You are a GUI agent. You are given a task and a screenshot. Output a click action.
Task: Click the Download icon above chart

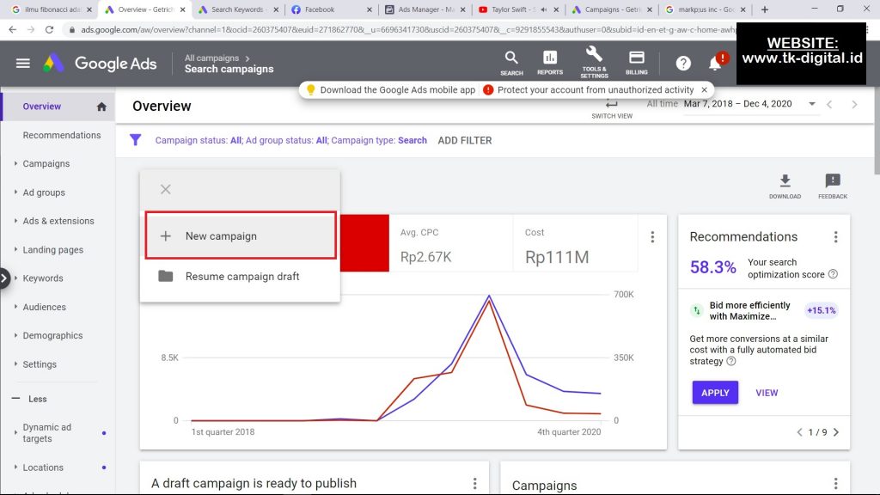pyautogui.click(x=785, y=181)
